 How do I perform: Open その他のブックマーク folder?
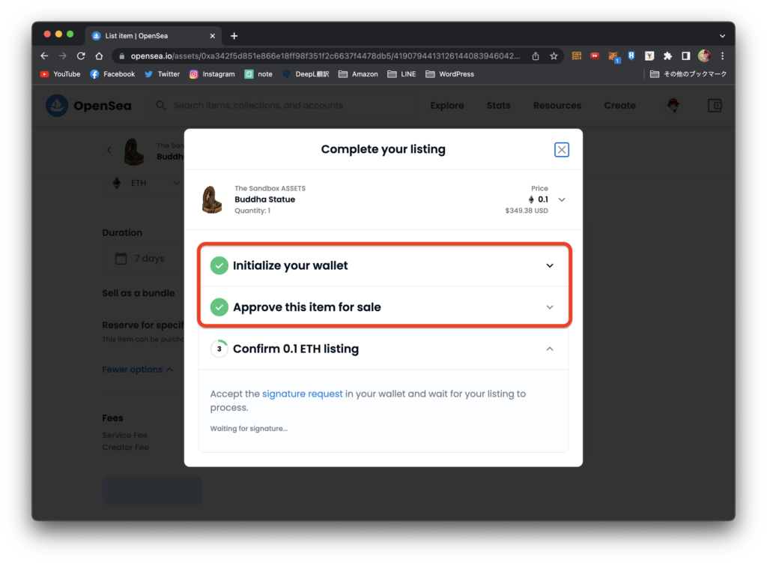tap(688, 74)
